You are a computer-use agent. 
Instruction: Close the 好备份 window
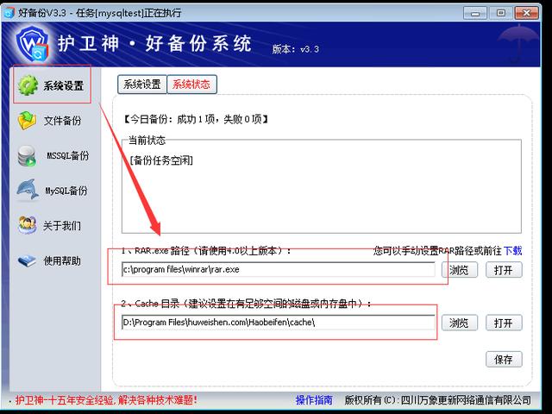526,14
